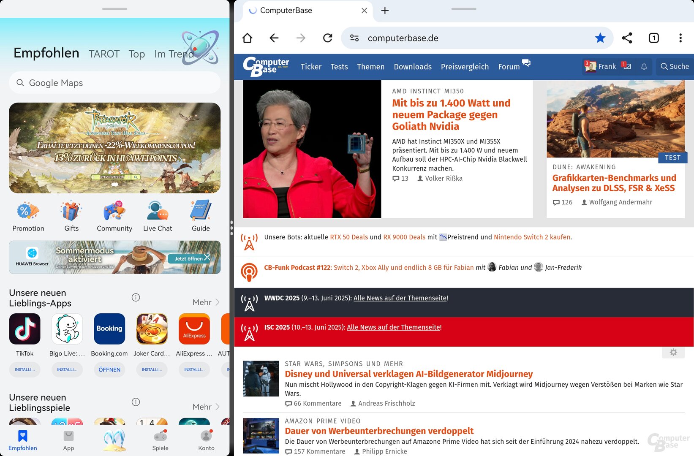Toggle the bookmark star in address bar

pos(600,38)
